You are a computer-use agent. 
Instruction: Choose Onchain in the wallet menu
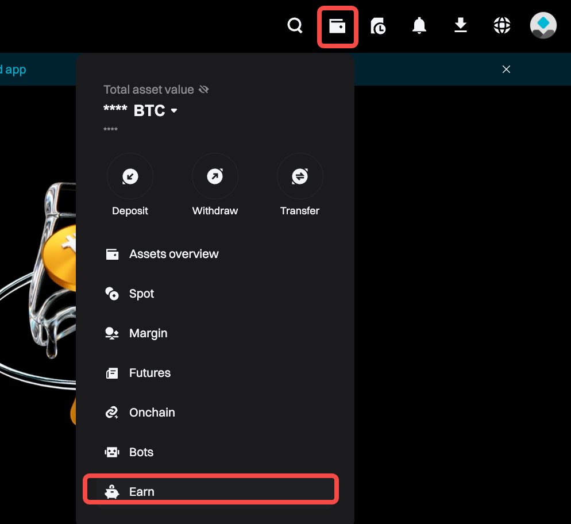coord(152,413)
